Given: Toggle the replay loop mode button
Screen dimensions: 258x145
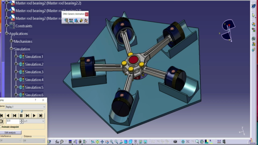Looking at the screenshot, I should pyautogui.click(x=1, y=121).
